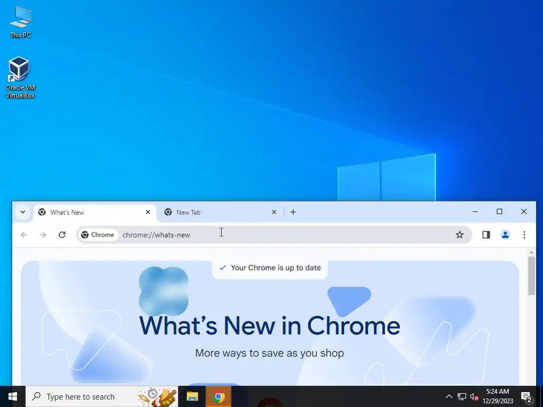Open the Action Center notifications
This screenshot has height=407, width=543.
(x=527, y=396)
